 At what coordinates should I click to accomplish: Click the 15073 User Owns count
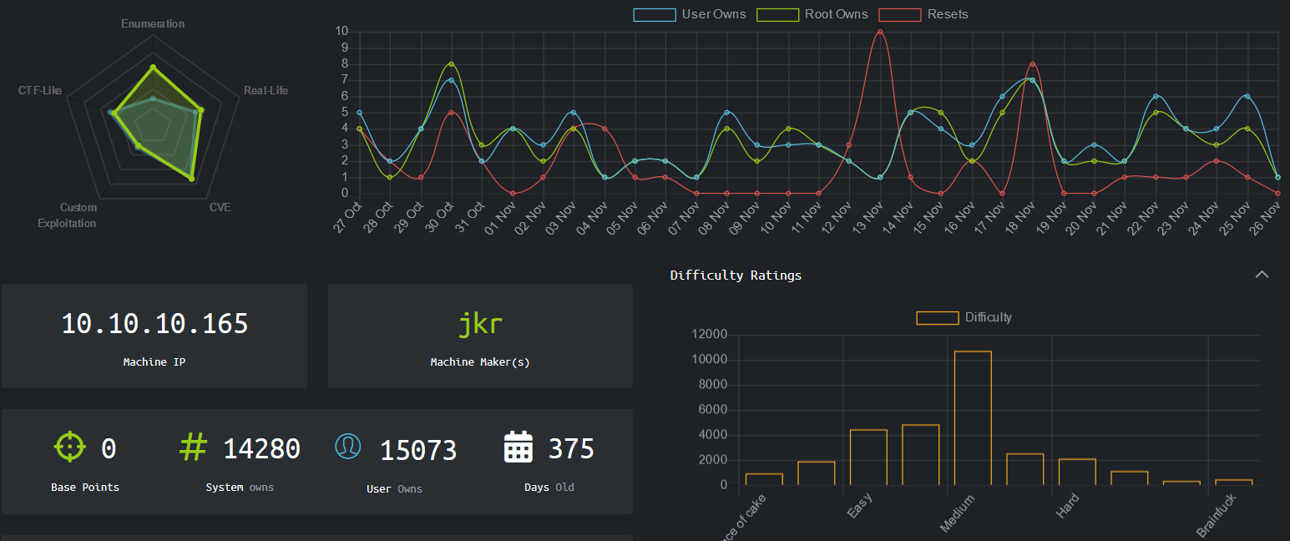point(418,451)
